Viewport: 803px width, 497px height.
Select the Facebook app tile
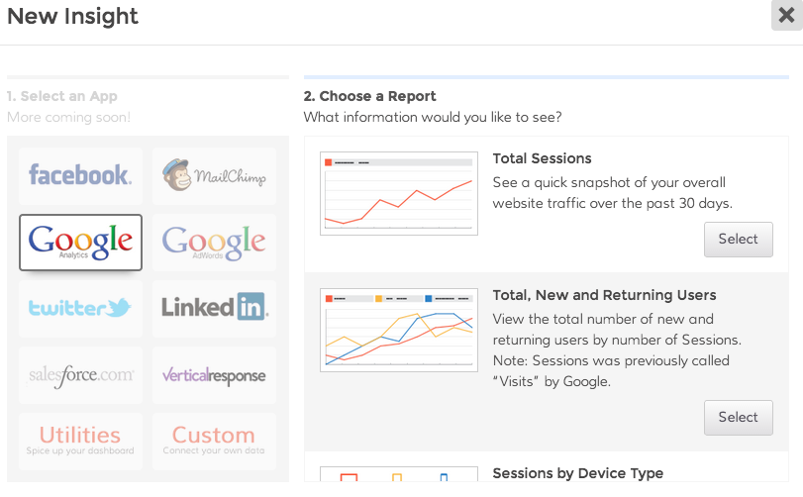[x=80, y=176]
